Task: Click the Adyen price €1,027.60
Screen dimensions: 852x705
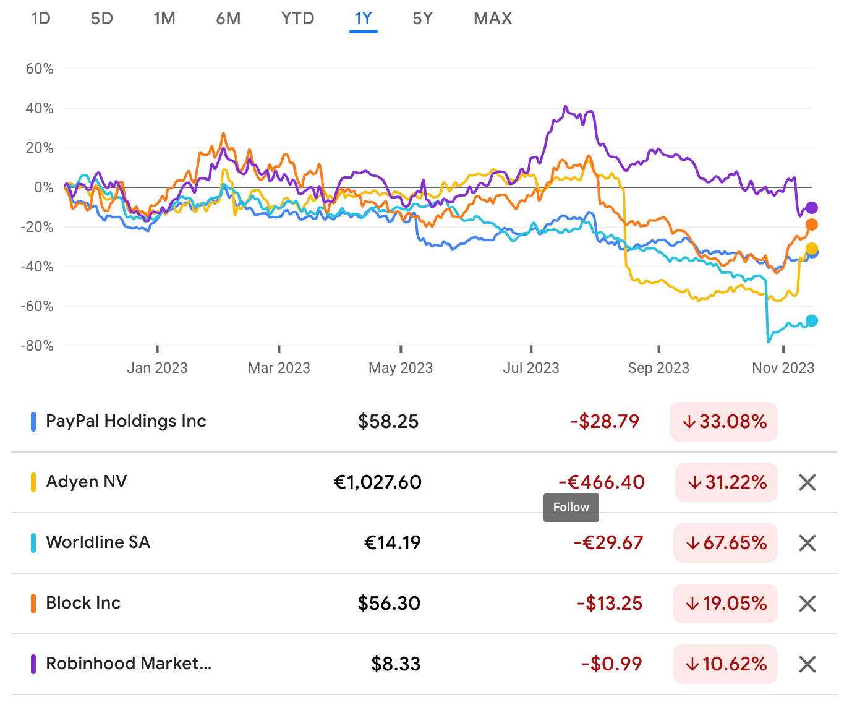Action: [x=377, y=482]
